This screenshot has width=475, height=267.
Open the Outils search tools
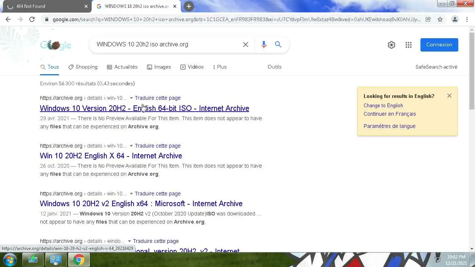tap(275, 67)
